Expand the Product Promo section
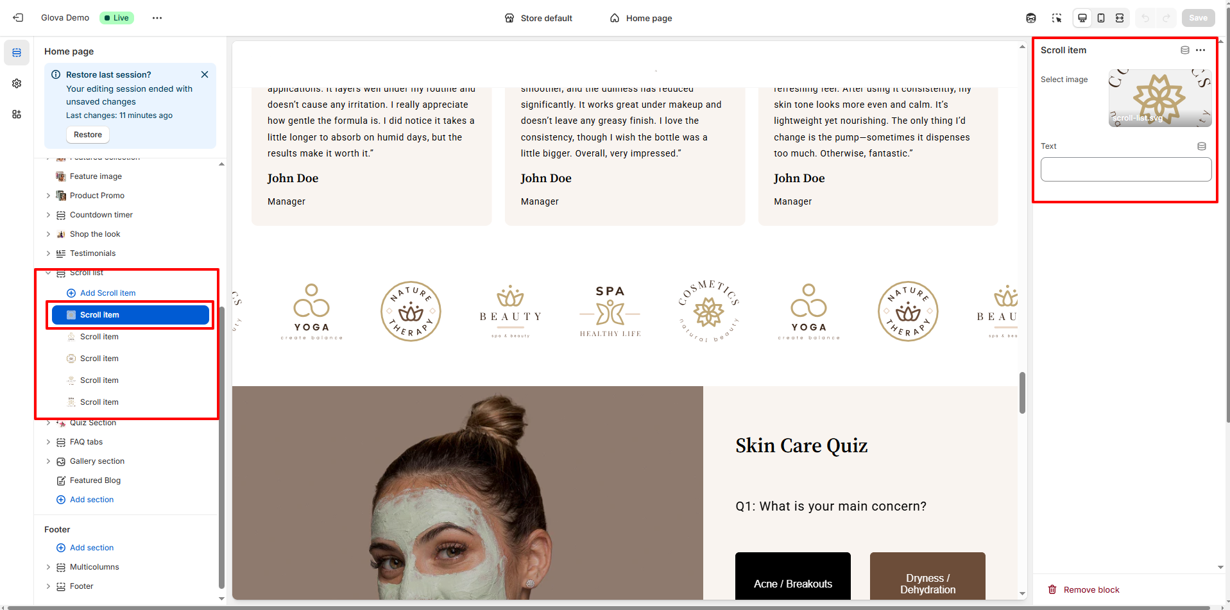 tap(48, 196)
